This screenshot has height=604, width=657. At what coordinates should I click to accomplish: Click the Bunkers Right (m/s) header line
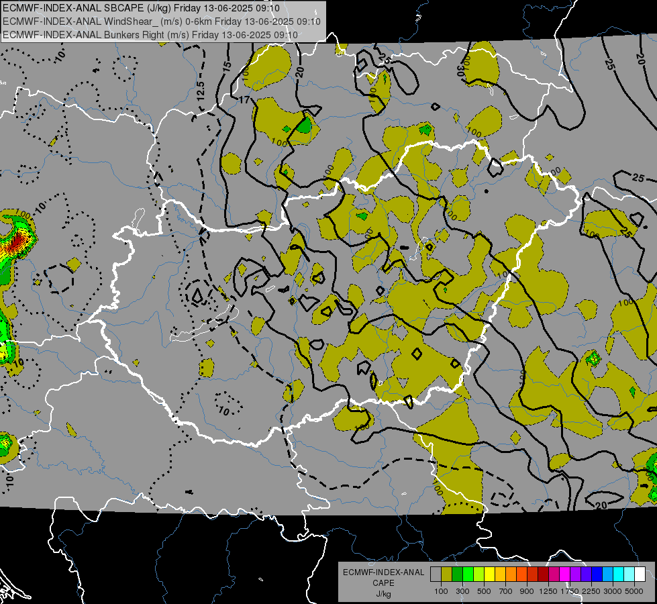click(150, 35)
